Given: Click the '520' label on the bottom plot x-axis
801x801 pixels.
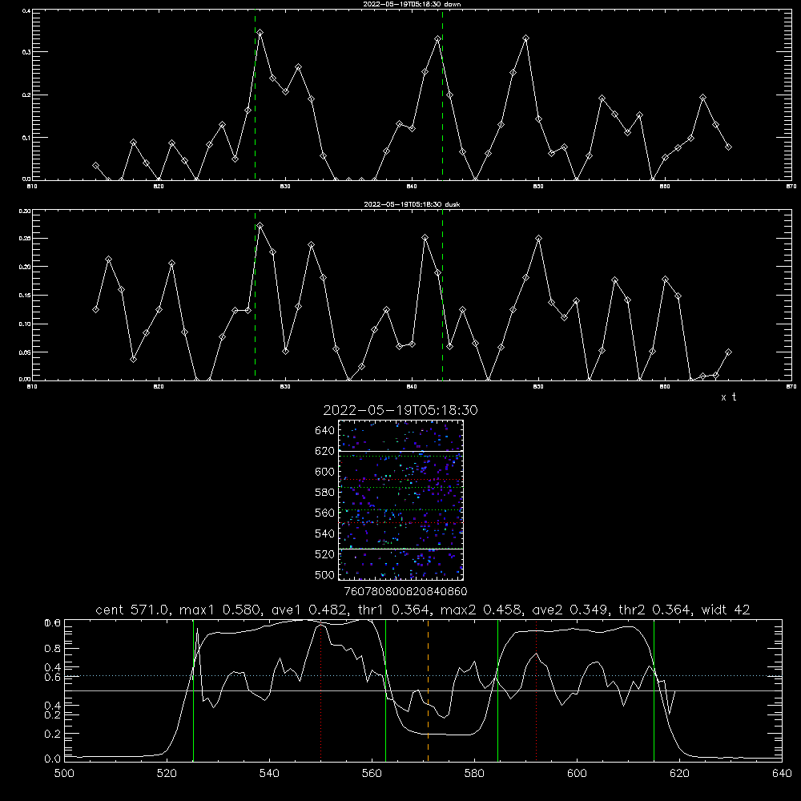Looking at the screenshot, I should point(167,774).
